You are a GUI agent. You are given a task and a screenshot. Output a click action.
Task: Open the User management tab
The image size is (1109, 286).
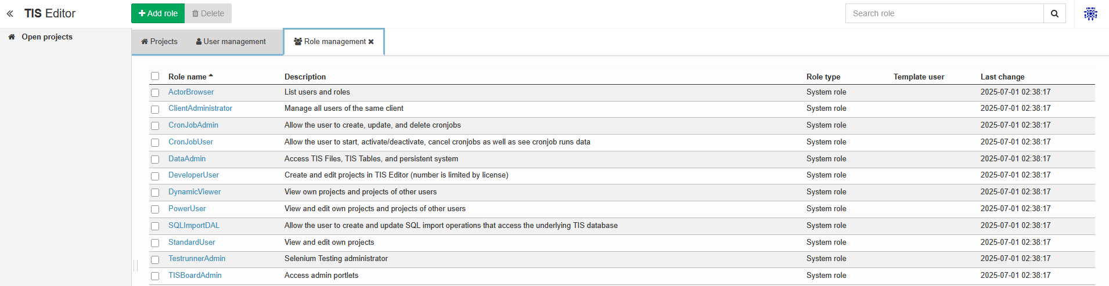(x=231, y=42)
